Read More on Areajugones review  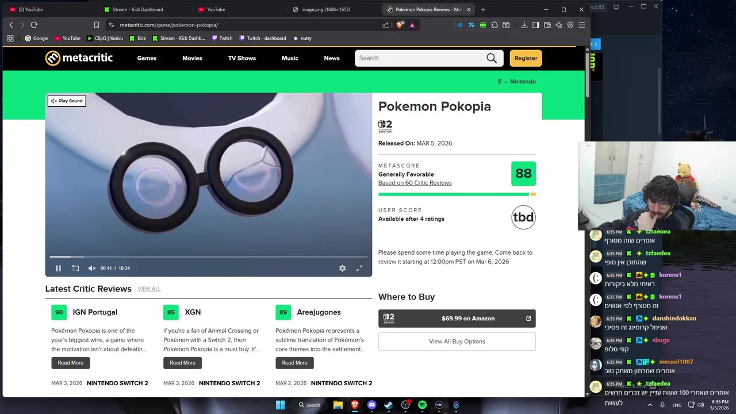tap(295, 363)
